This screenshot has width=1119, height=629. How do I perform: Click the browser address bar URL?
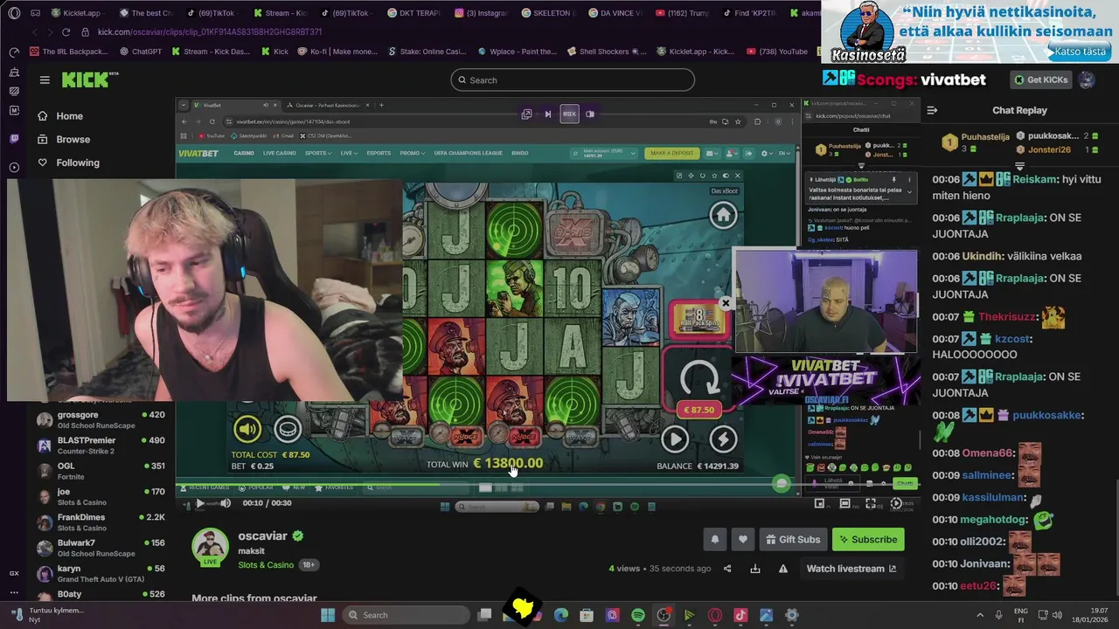pos(210,32)
